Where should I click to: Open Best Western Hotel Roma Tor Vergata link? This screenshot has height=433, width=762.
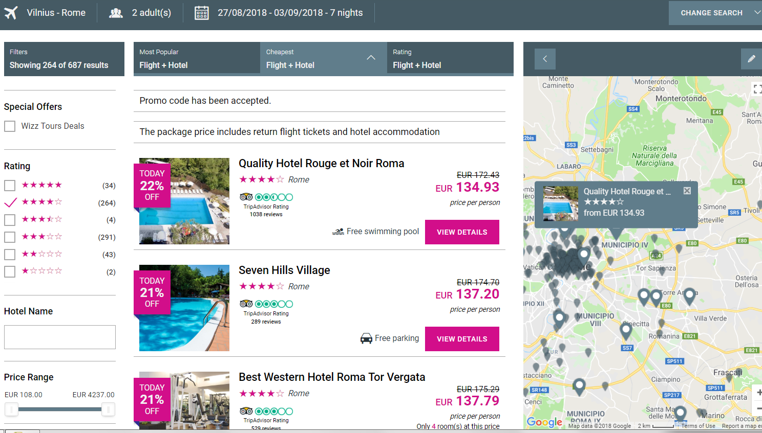point(332,377)
